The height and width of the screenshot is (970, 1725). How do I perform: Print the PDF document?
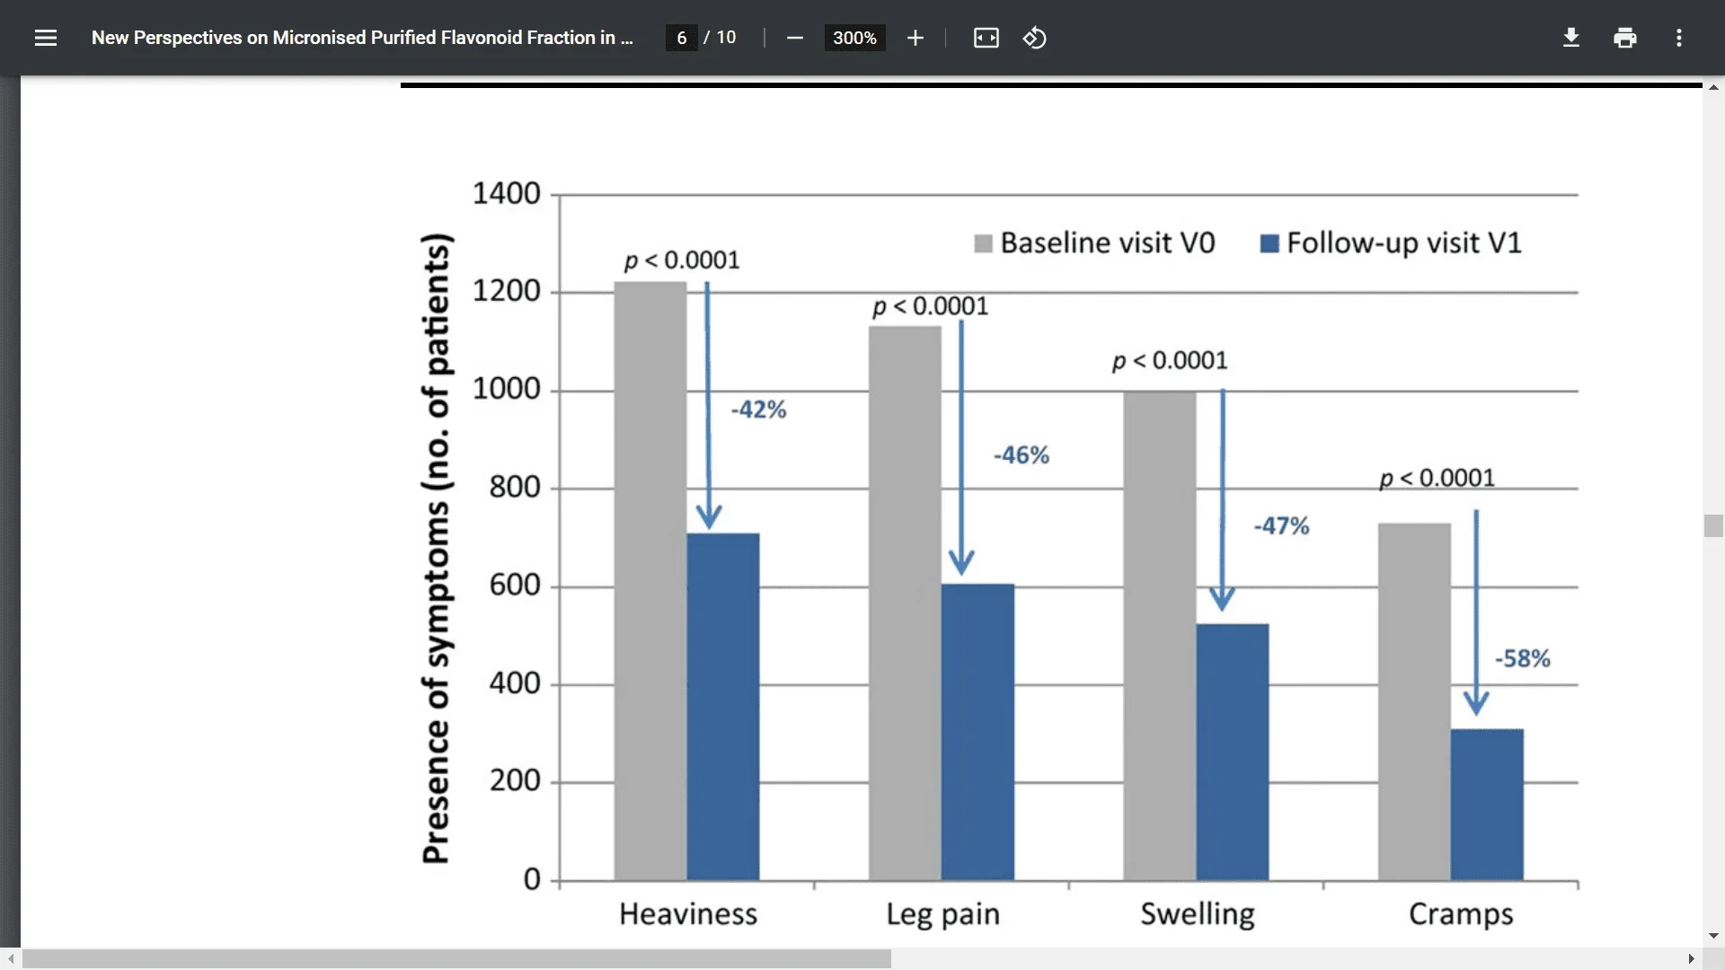point(1625,38)
